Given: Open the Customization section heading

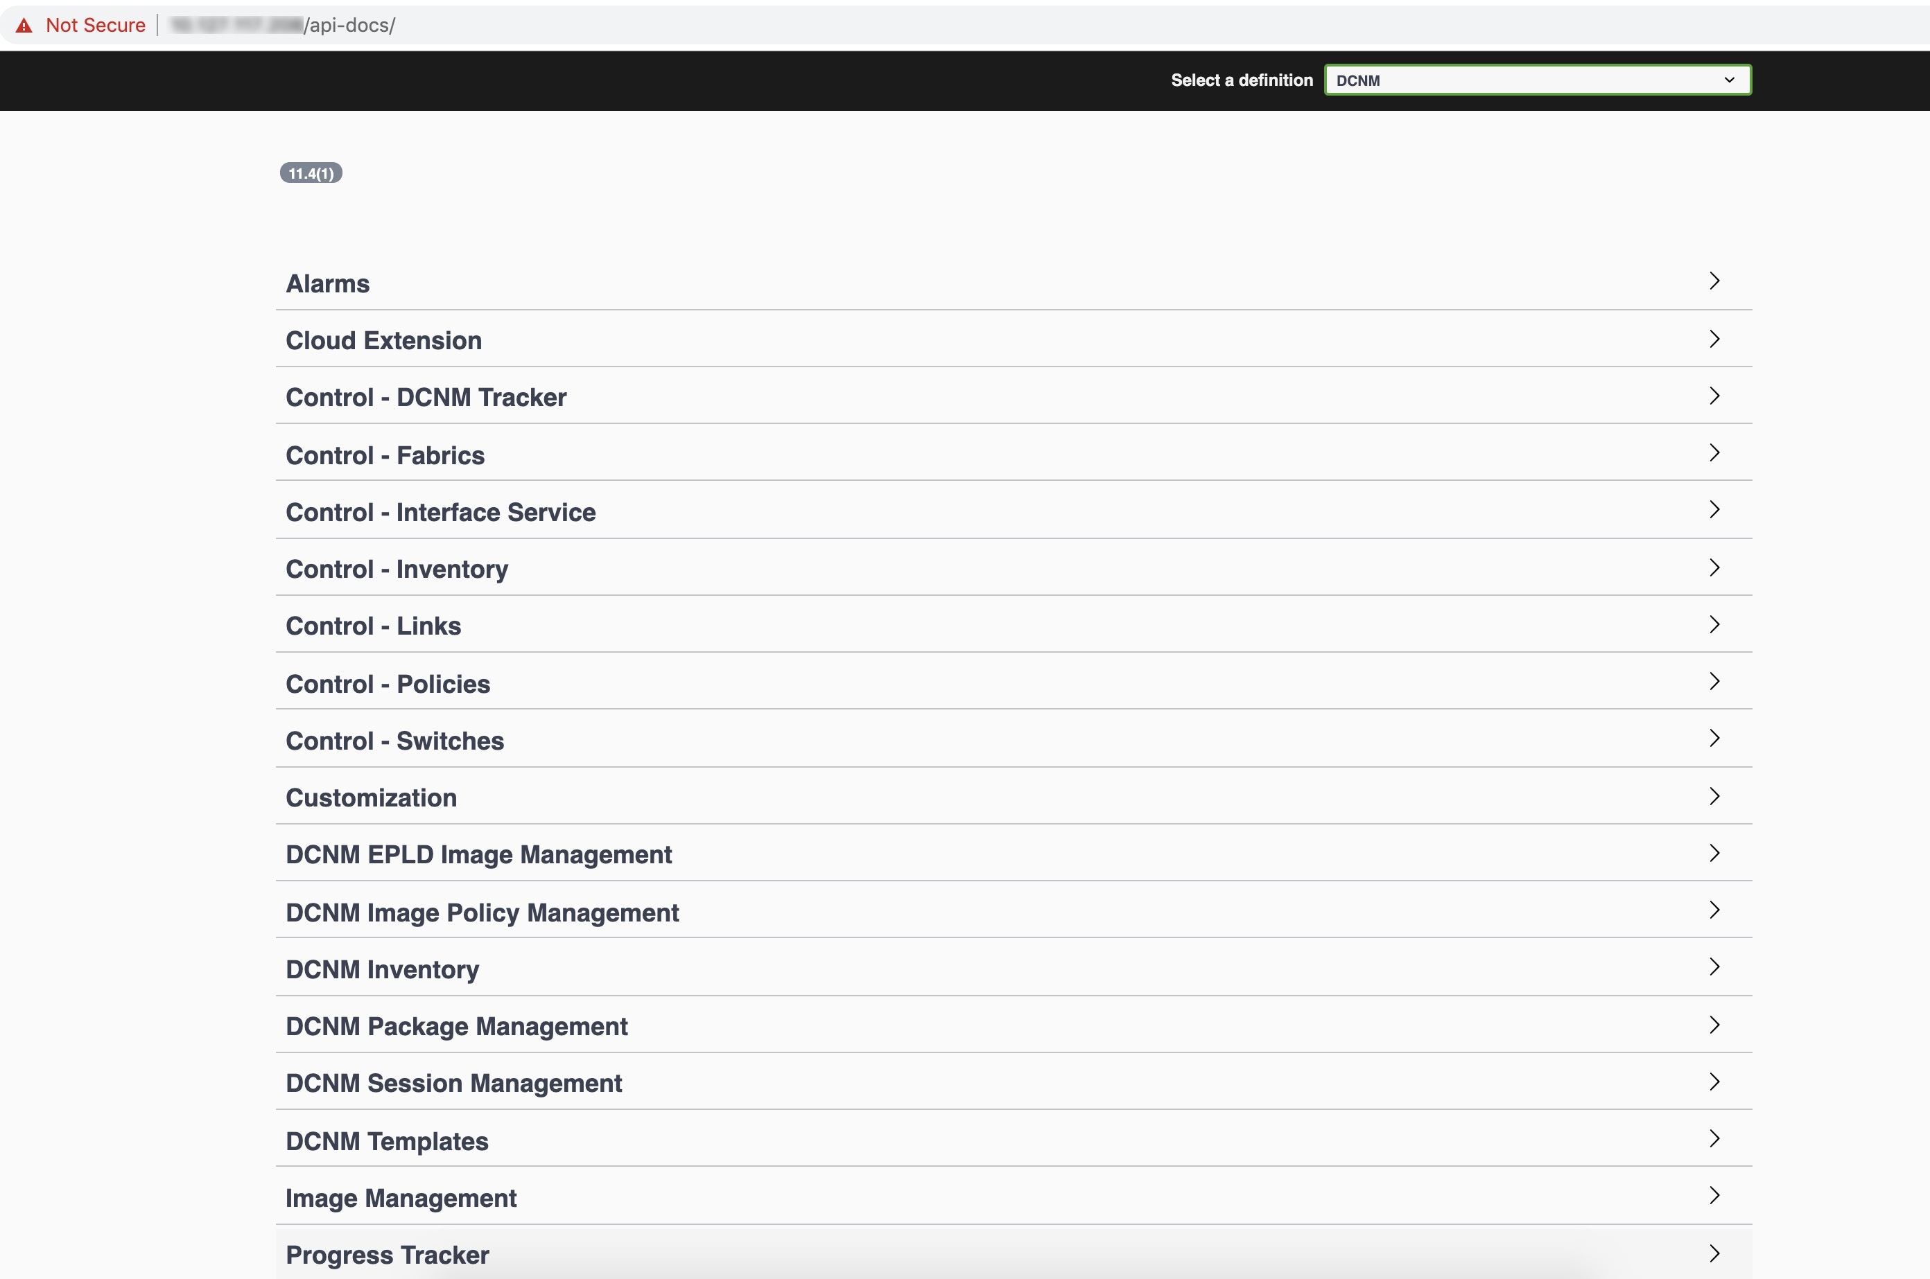Looking at the screenshot, I should [372, 797].
